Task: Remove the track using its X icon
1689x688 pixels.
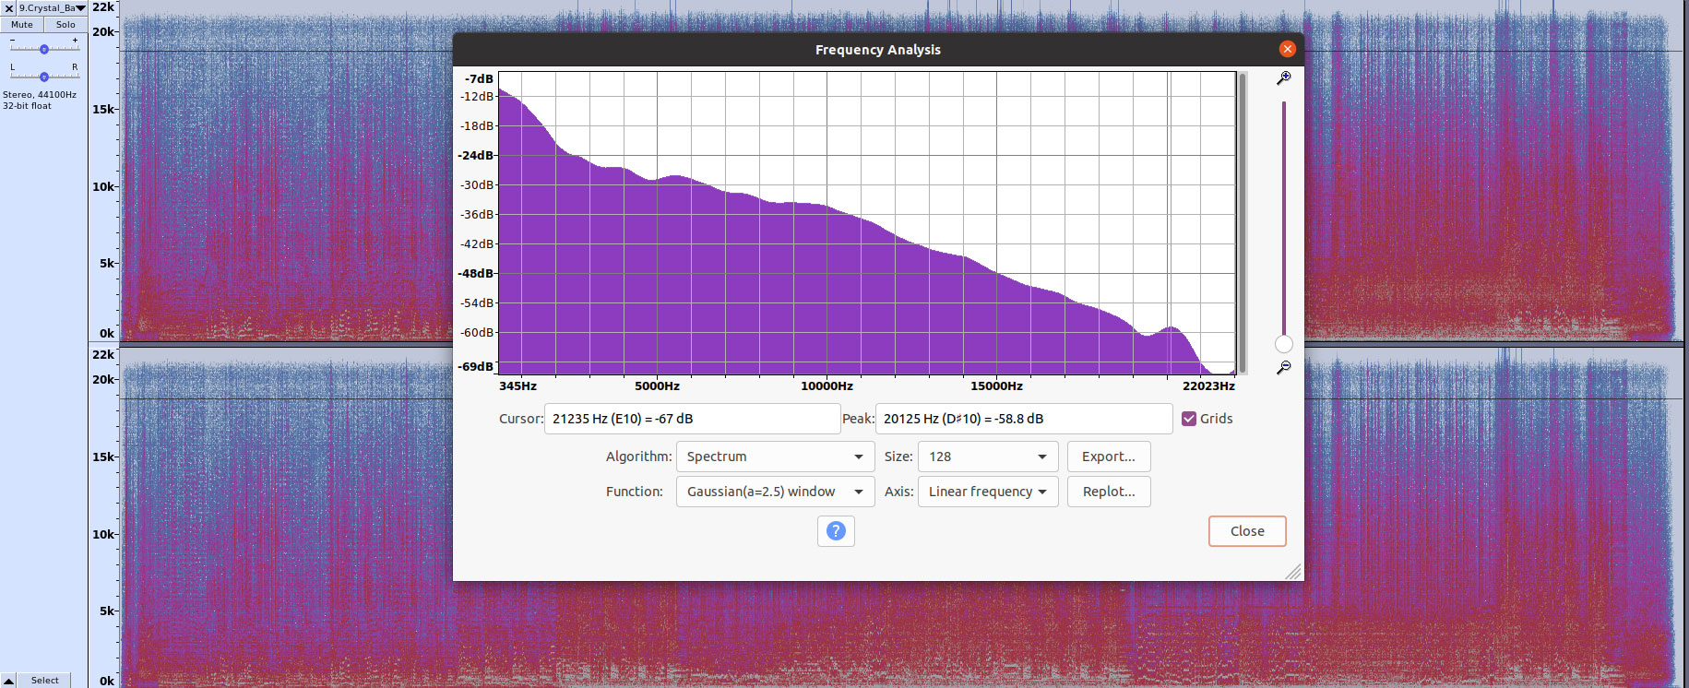Action: click(9, 8)
